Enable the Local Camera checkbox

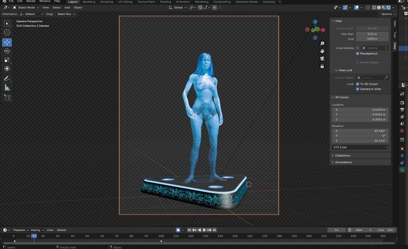(358, 48)
